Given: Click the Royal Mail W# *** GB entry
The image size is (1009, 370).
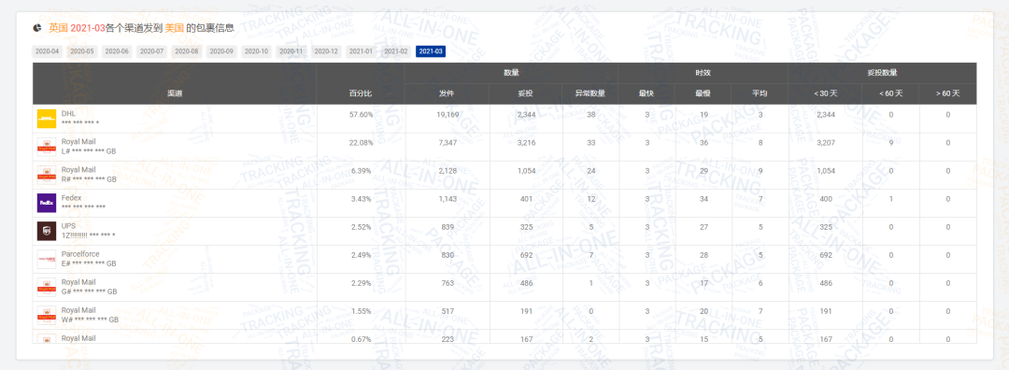Looking at the screenshot, I should (x=90, y=315).
